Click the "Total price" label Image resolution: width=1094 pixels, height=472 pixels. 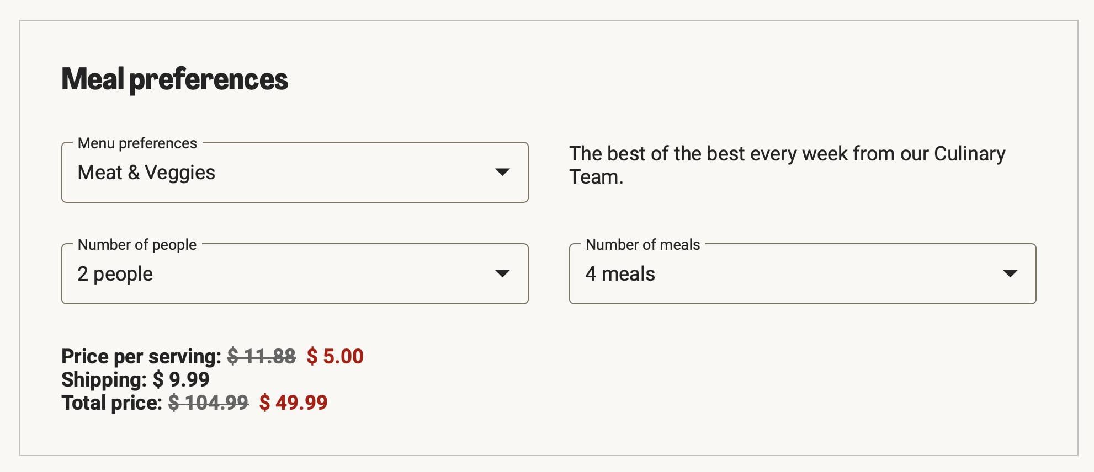tap(111, 403)
